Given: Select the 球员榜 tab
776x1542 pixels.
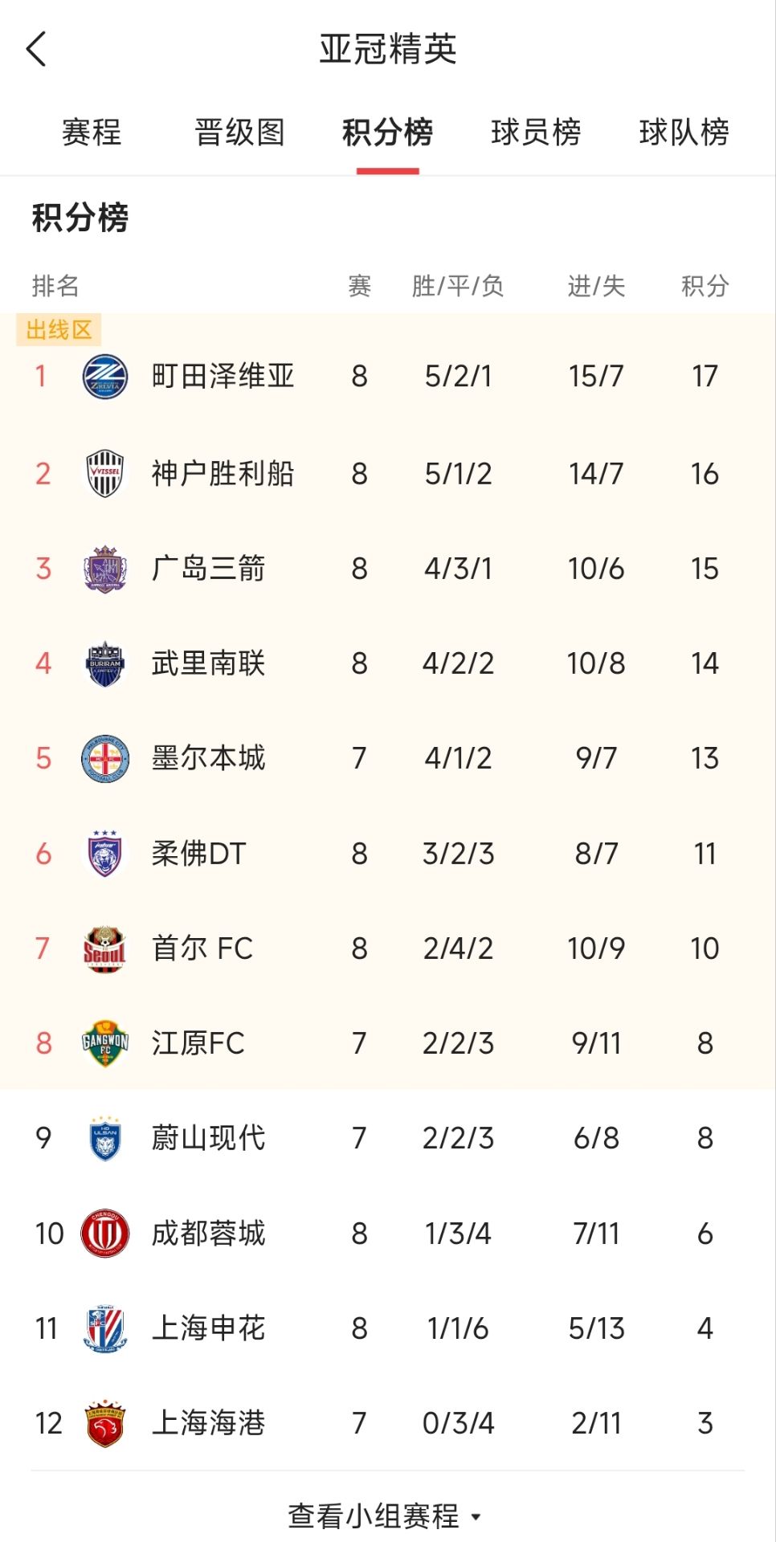Looking at the screenshot, I should (x=536, y=133).
